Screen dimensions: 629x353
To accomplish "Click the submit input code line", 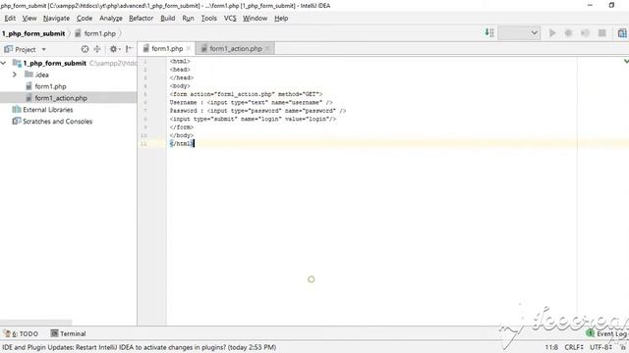I will (x=253, y=119).
